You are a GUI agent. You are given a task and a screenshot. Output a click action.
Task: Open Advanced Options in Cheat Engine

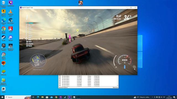point(63,87)
